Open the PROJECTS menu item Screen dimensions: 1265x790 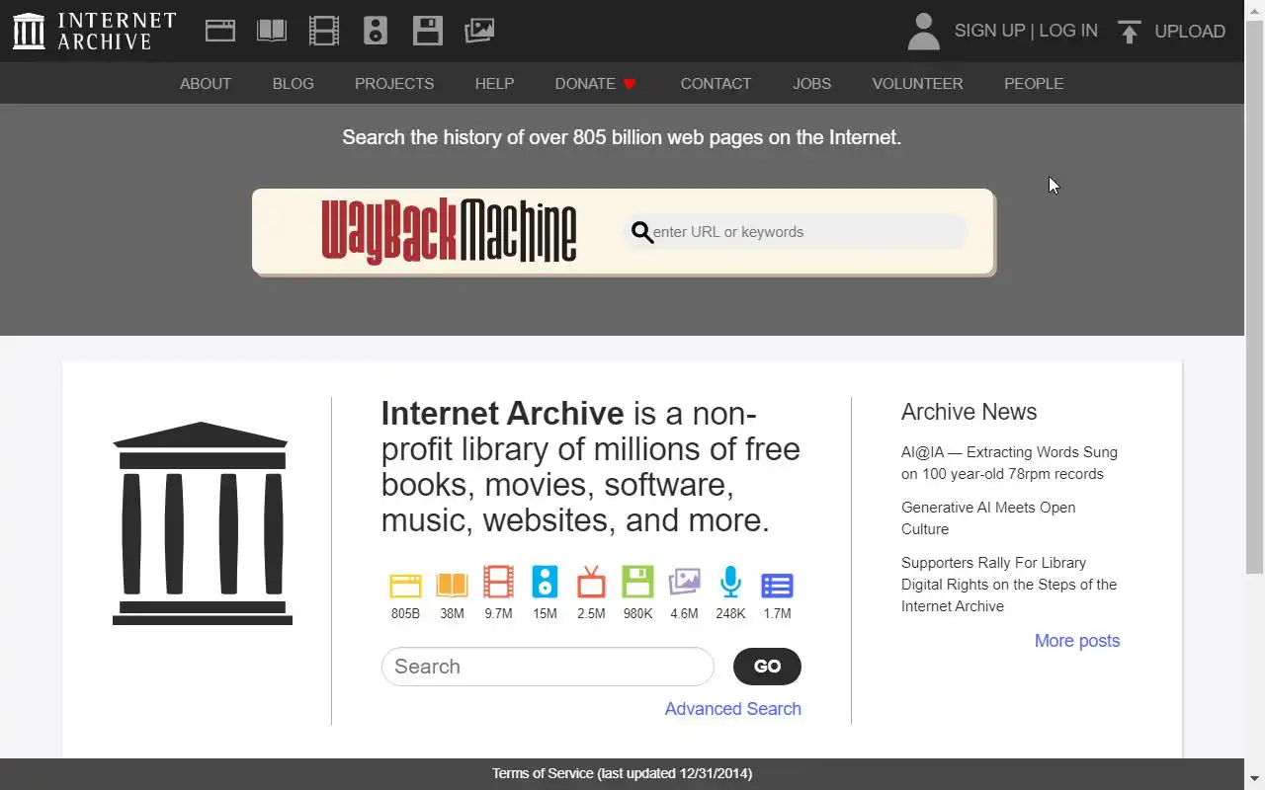tap(394, 84)
